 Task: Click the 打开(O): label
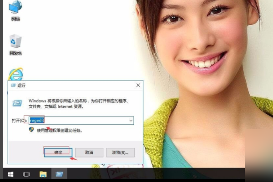[19, 121]
